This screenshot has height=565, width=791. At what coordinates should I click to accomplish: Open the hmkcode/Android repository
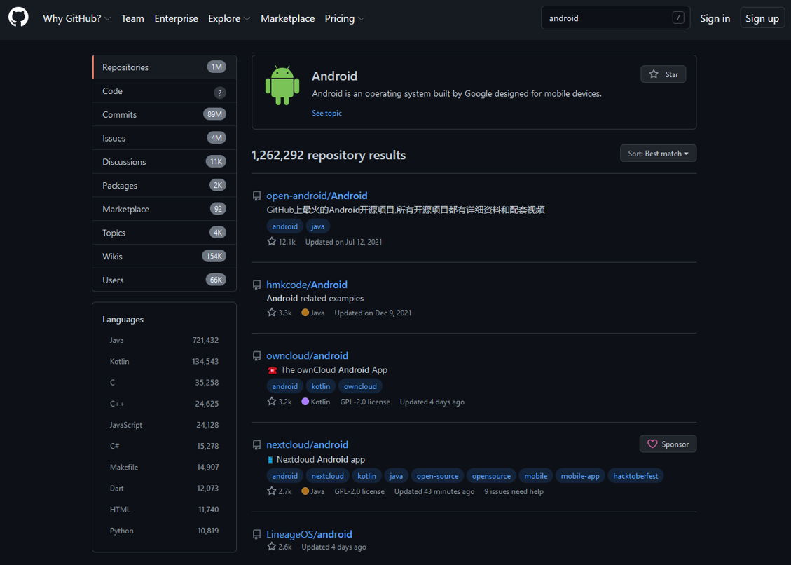(307, 285)
